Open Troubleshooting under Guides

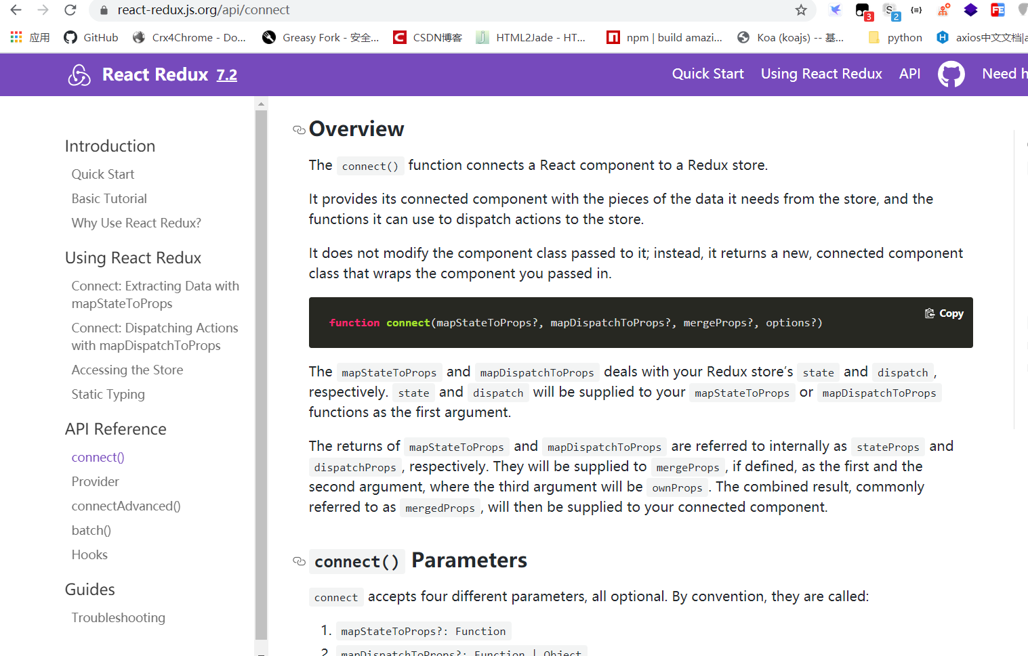(119, 617)
